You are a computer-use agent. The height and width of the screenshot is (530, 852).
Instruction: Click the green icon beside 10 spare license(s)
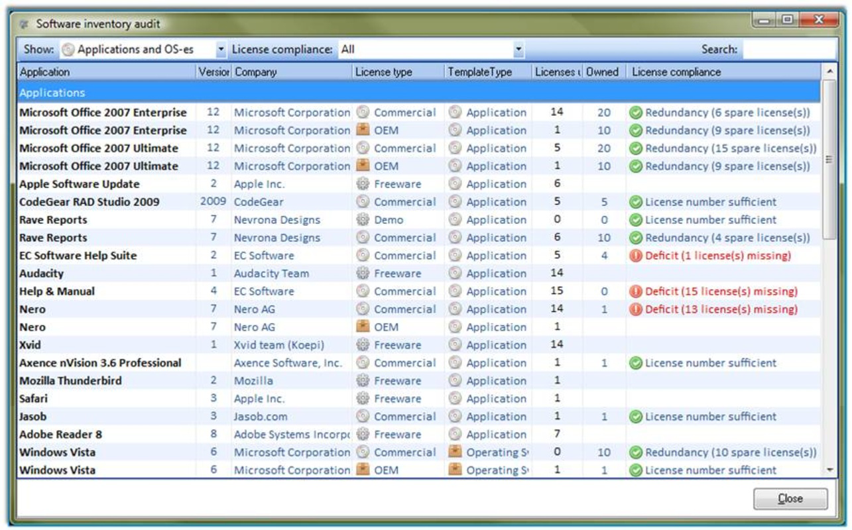[x=636, y=452]
